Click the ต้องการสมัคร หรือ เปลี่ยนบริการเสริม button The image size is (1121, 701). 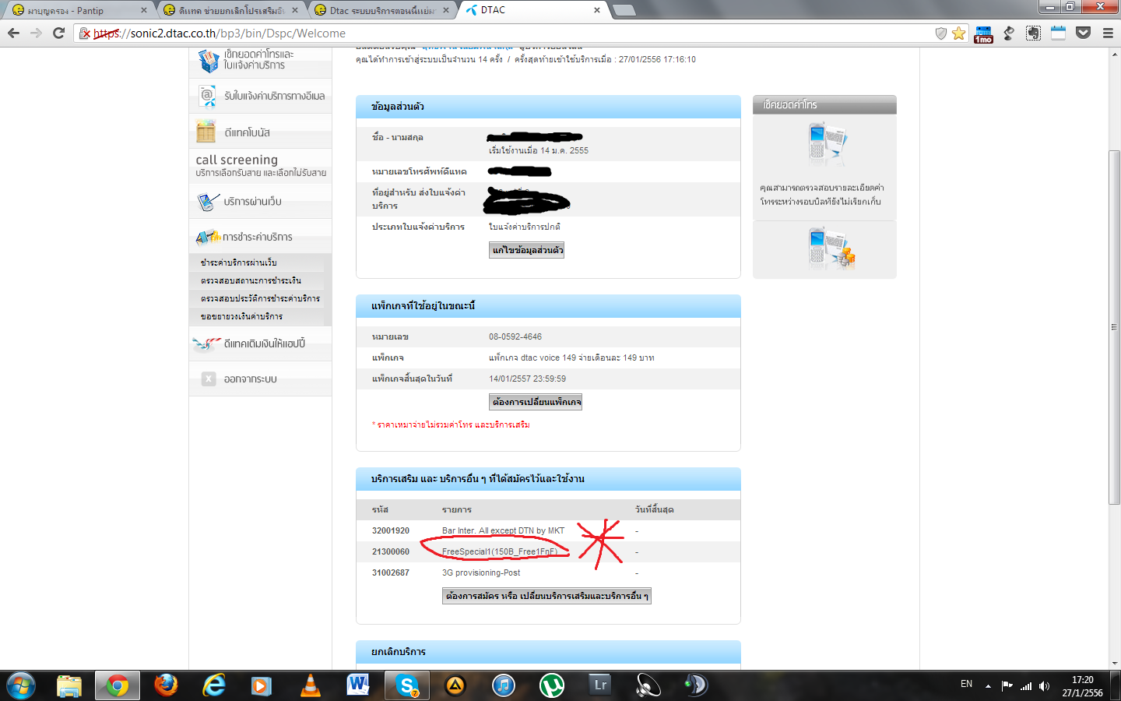(546, 596)
